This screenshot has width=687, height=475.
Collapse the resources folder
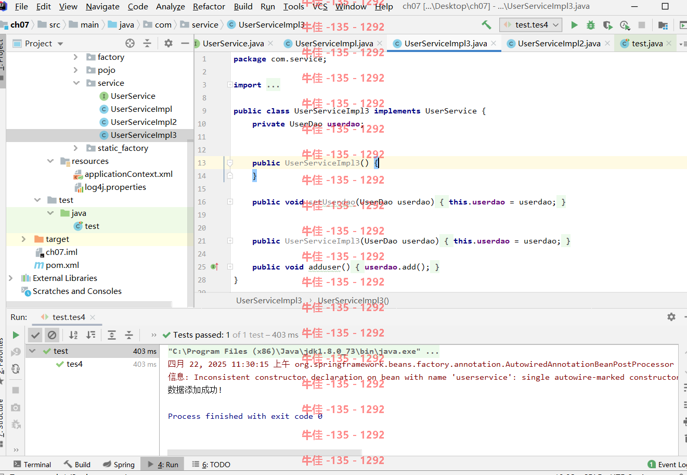pos(50,161)
